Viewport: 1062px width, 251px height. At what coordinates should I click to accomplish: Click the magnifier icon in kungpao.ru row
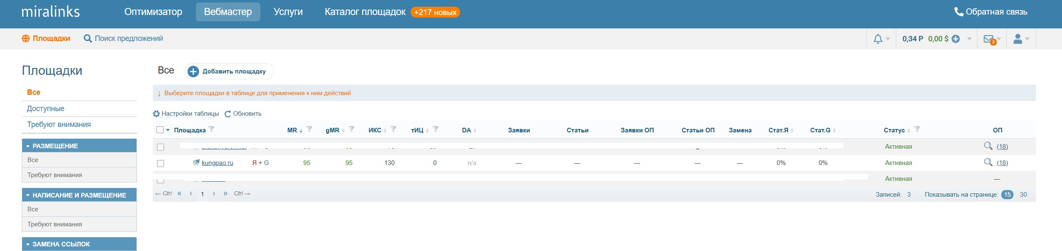[x=988, y=162]
